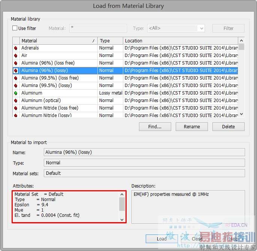Select Aluminum Nitride (lossy) row

(x=125, y=115)
